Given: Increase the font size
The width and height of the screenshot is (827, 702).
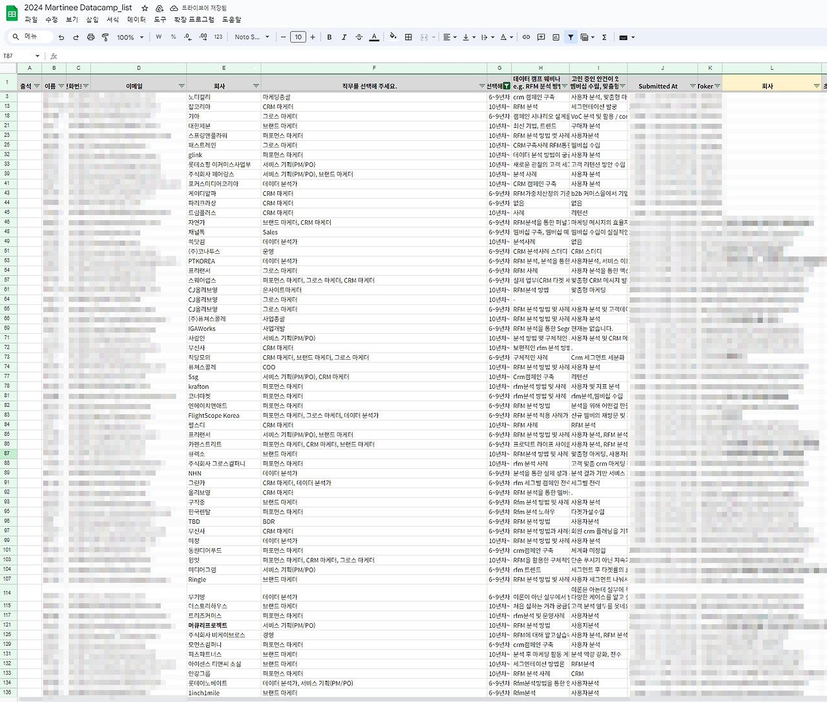Looking at the screenshot, I should tap(313, 37).
